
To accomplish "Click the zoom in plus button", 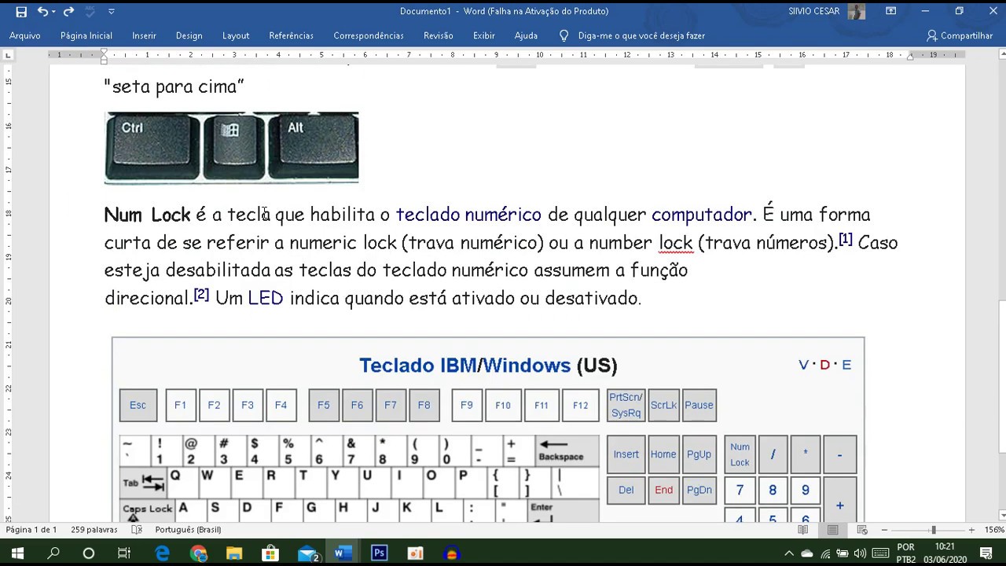I will coord(971,530).
